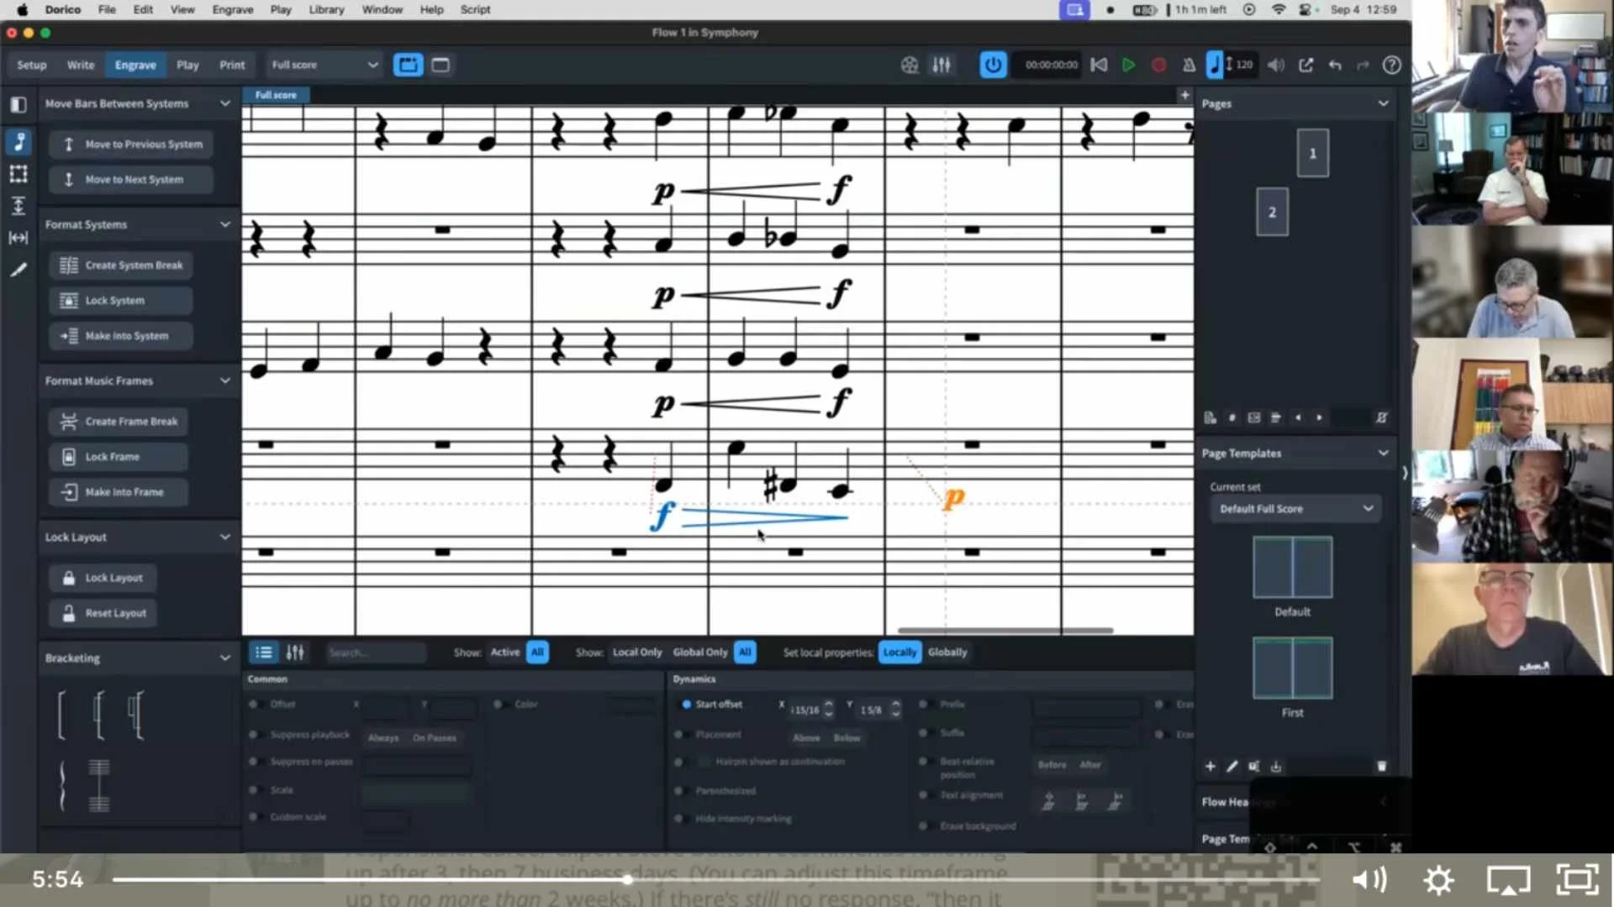Select the Staff Spacing tool
The image size is (1614, 907).
tap(18, 206)
